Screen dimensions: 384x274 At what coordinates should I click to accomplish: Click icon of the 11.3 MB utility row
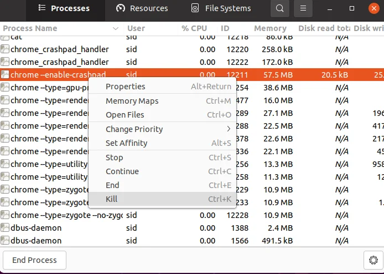(5, 177)
